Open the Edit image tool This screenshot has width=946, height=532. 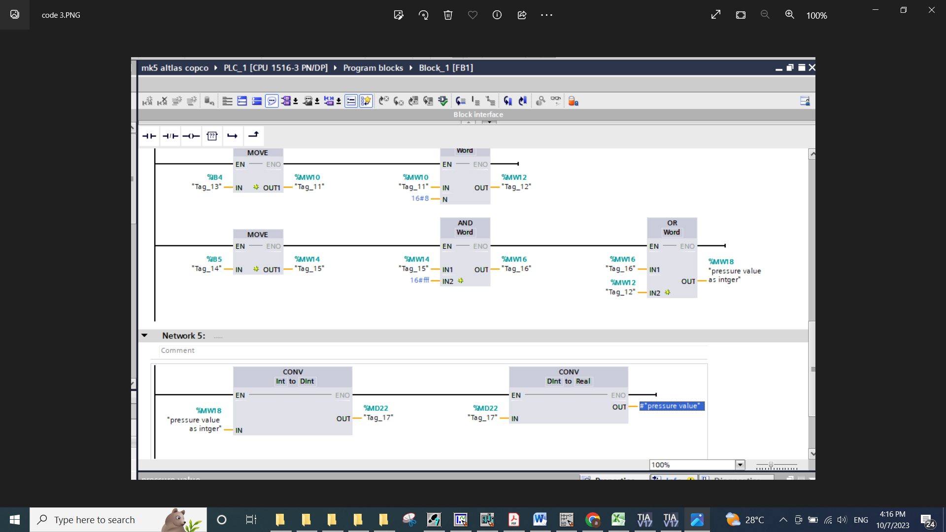pos(399,15)
